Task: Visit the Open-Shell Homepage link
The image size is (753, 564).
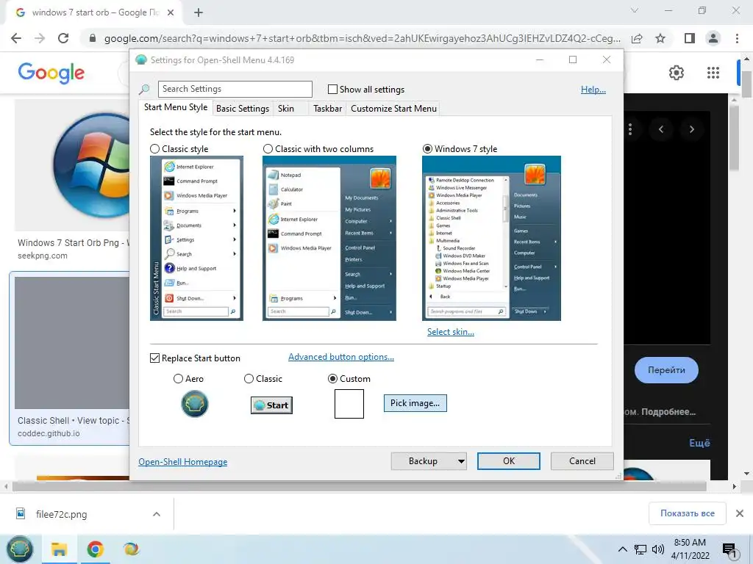Action: [x=183, y=462]
